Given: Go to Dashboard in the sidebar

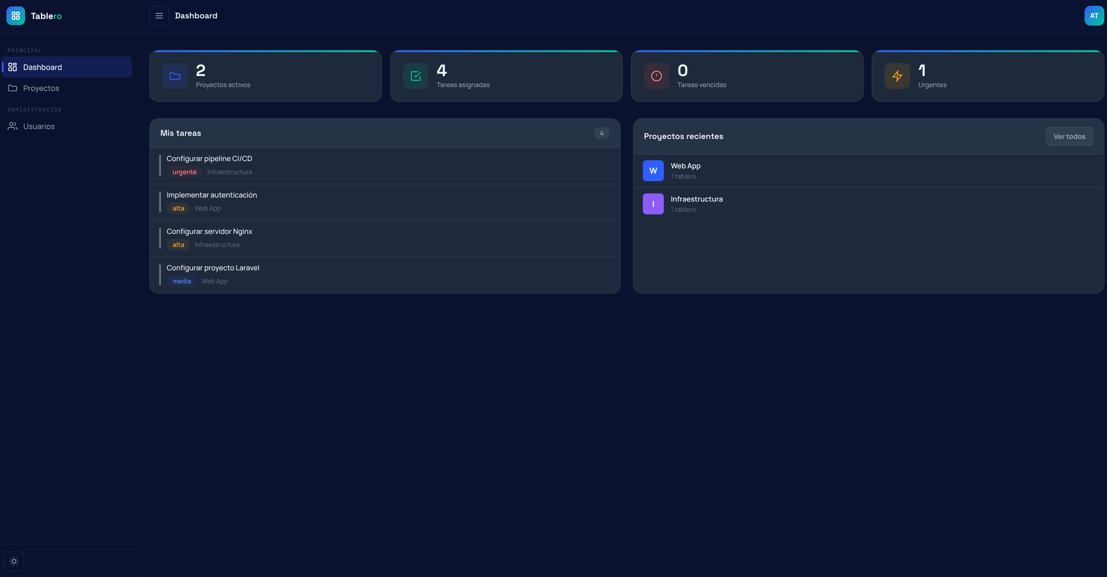Looking at the screenshot, I should point(67,67).
